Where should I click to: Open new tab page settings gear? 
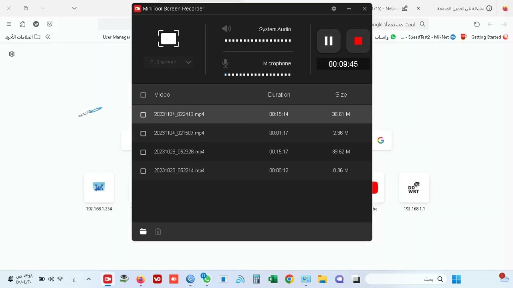click(x=12, y=54)
